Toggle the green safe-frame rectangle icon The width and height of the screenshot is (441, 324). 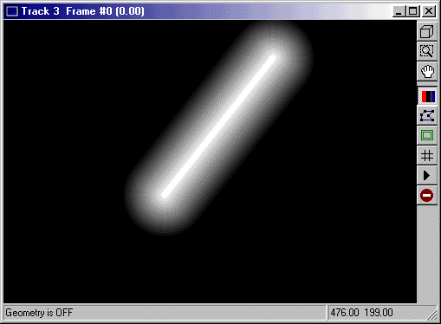coord(427,135)
